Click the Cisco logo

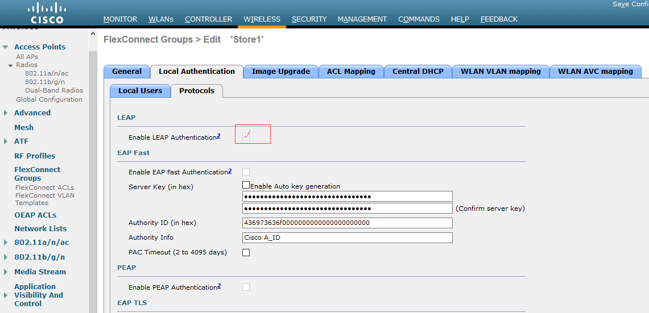click(47, 13)
